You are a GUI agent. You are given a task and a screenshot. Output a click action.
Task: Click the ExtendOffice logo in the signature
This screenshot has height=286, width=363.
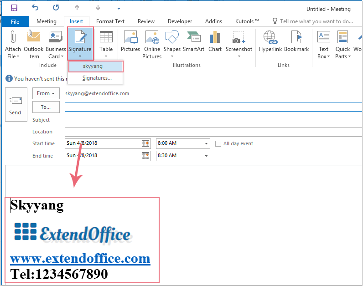73,234
